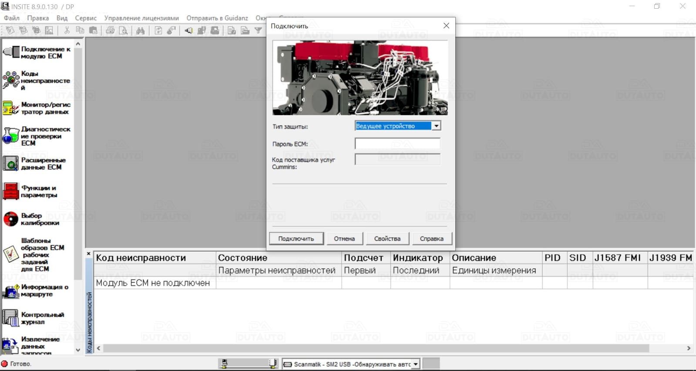Viewport: 696px width, 371px height.
Task: Click the binoculars find icon in toolbar
Action: (x=140, y=30)
